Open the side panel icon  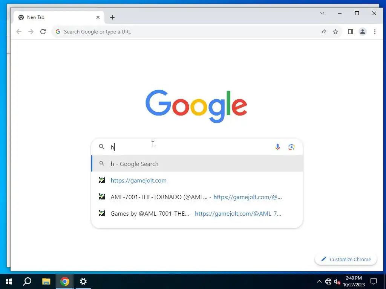point(350,32)
